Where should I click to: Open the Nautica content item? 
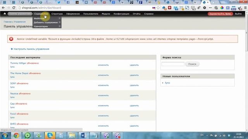pyautogui.click(x=14, y=93)
